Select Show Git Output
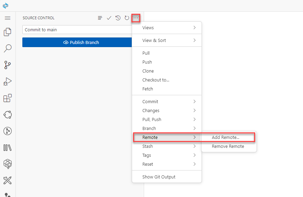The image size is (303, 197). coord(167,177)
